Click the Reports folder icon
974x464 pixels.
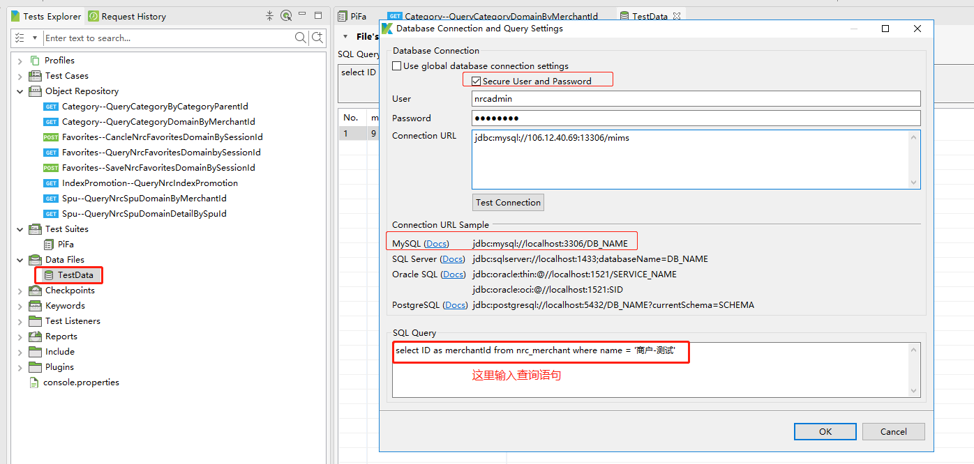35,337
